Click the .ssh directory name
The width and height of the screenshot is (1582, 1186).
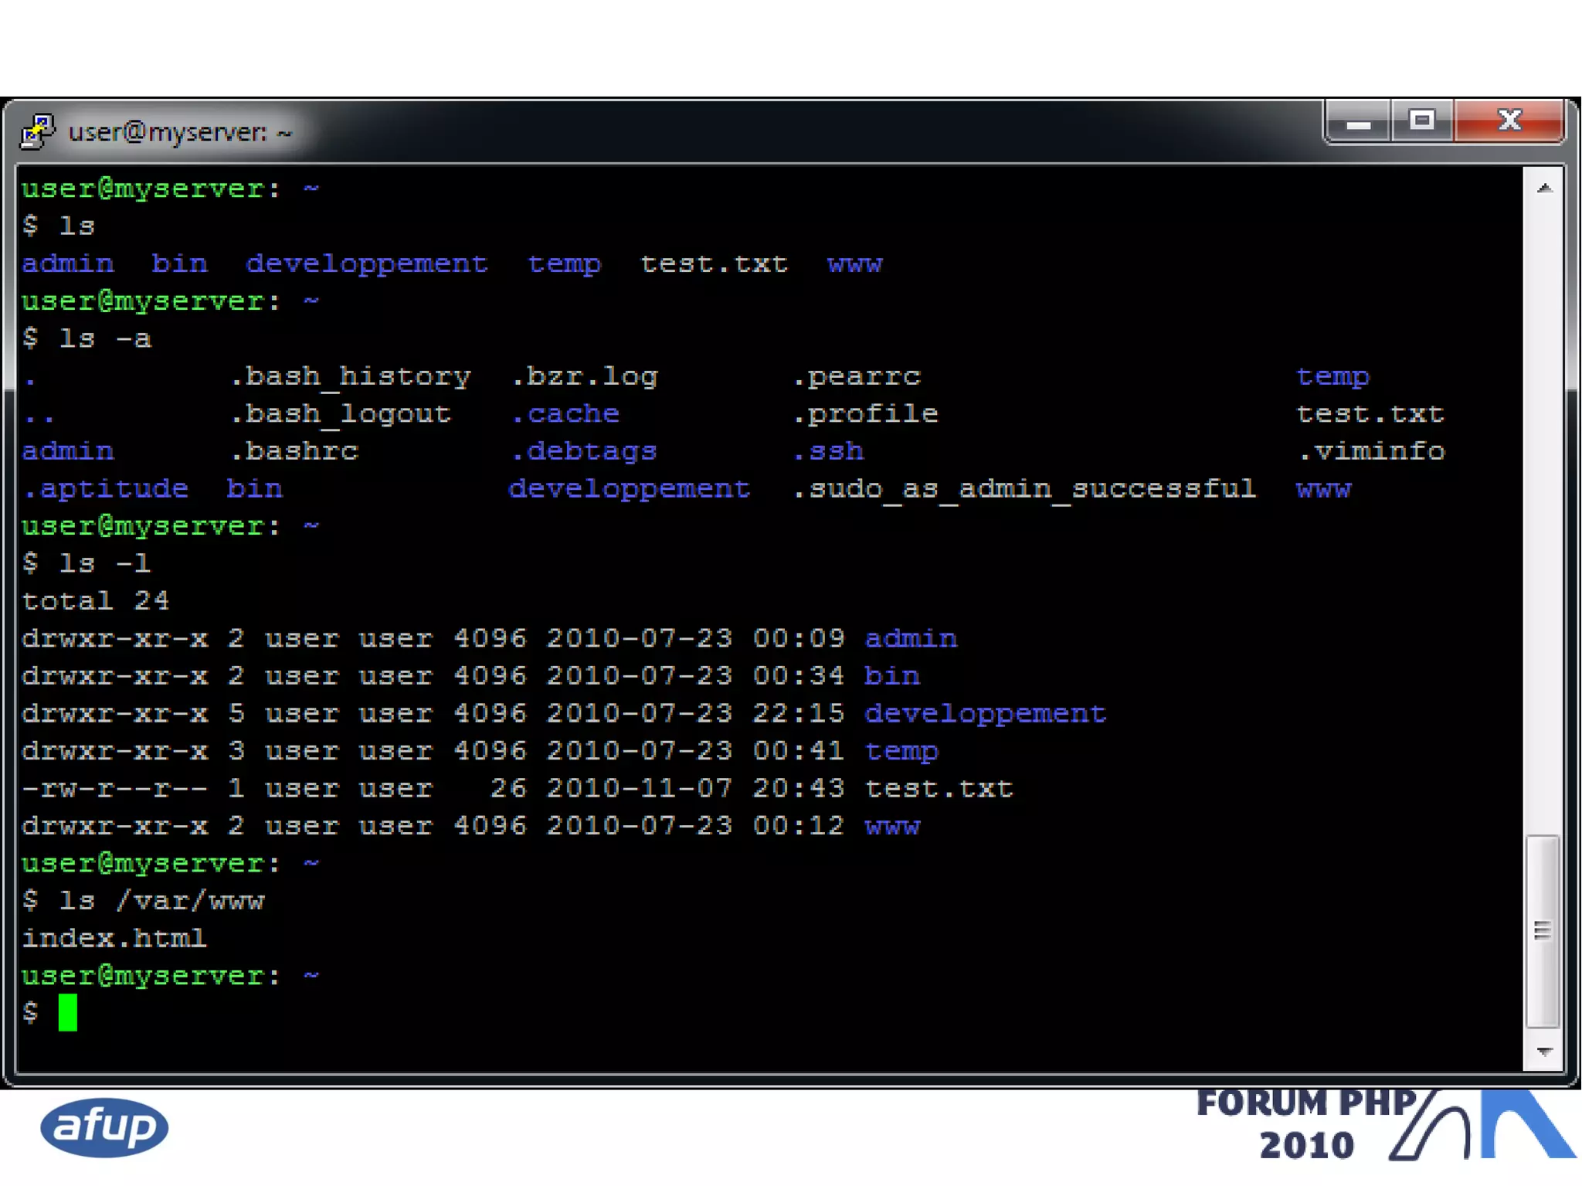[828, 452]
